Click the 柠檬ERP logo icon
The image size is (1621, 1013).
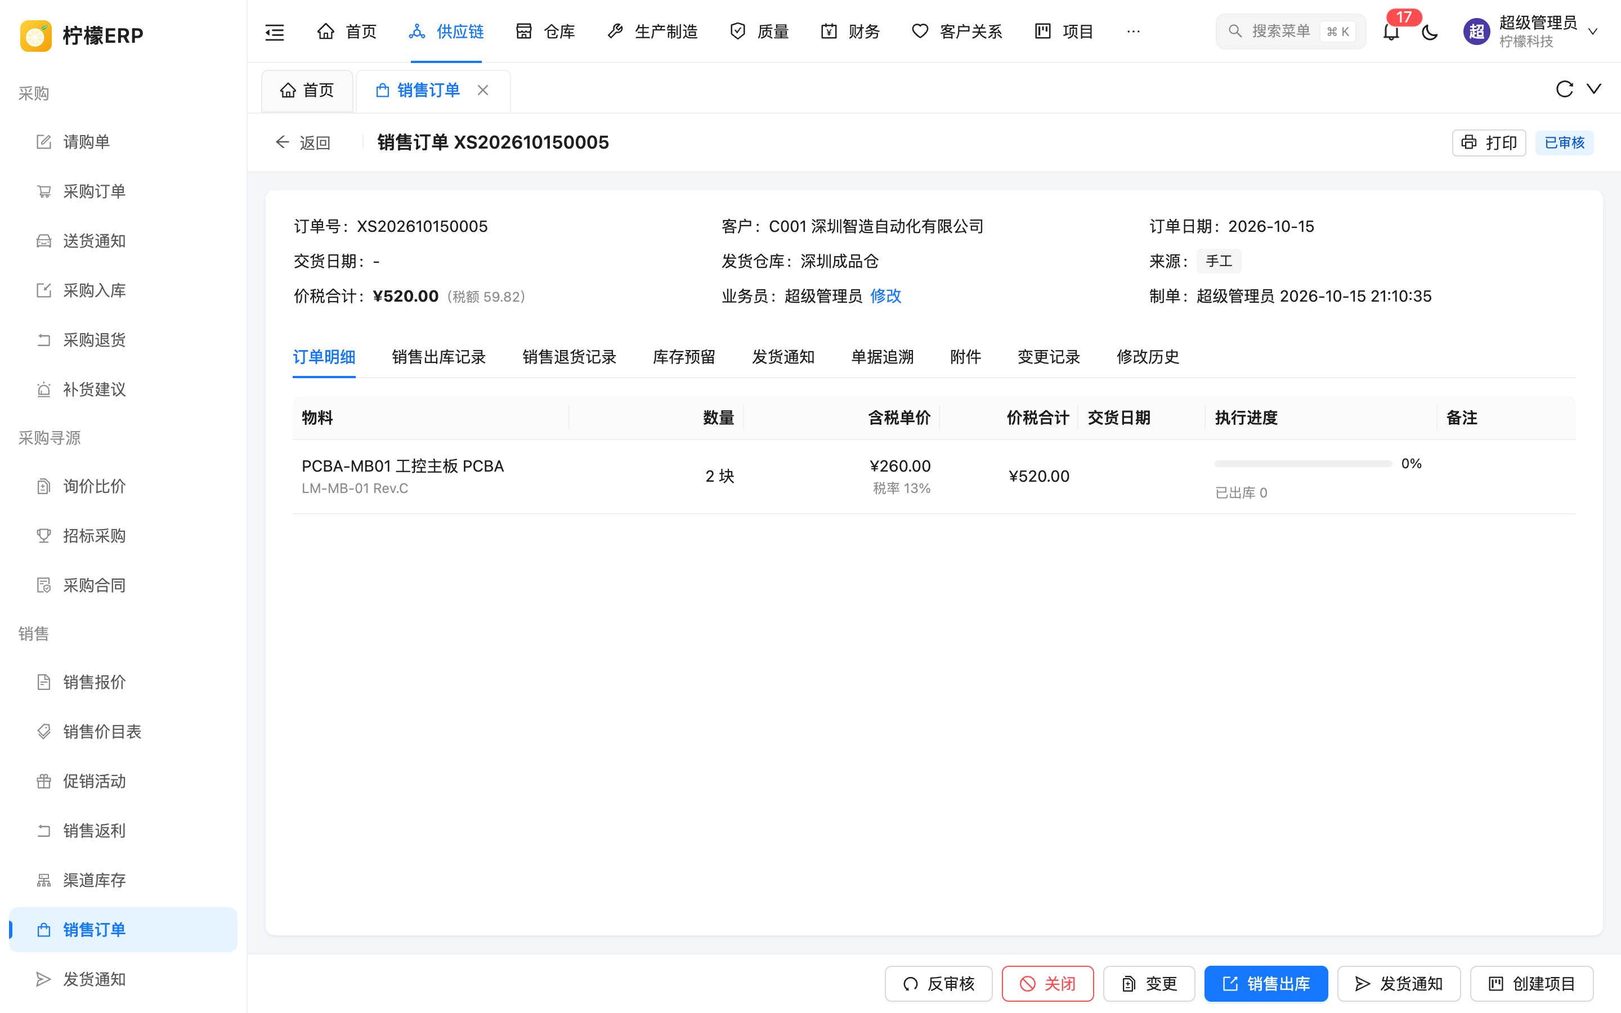coord(35,35)
